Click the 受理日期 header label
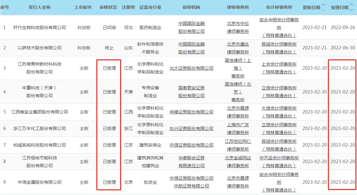357x195 pixels. tap(339, 8)
